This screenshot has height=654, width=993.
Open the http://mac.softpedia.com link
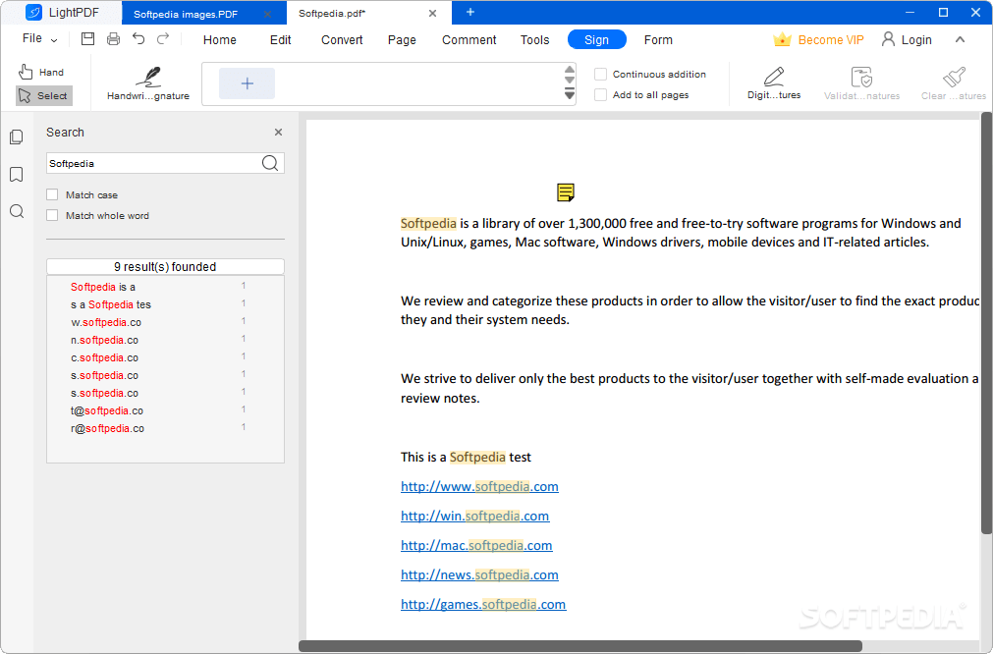click(476, 545)
